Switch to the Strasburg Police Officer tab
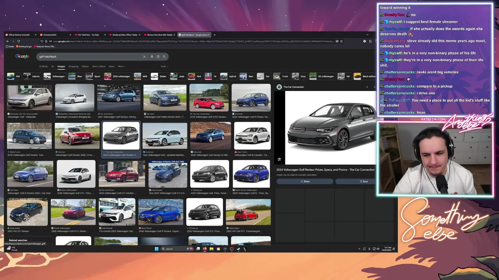 [125, 35]
